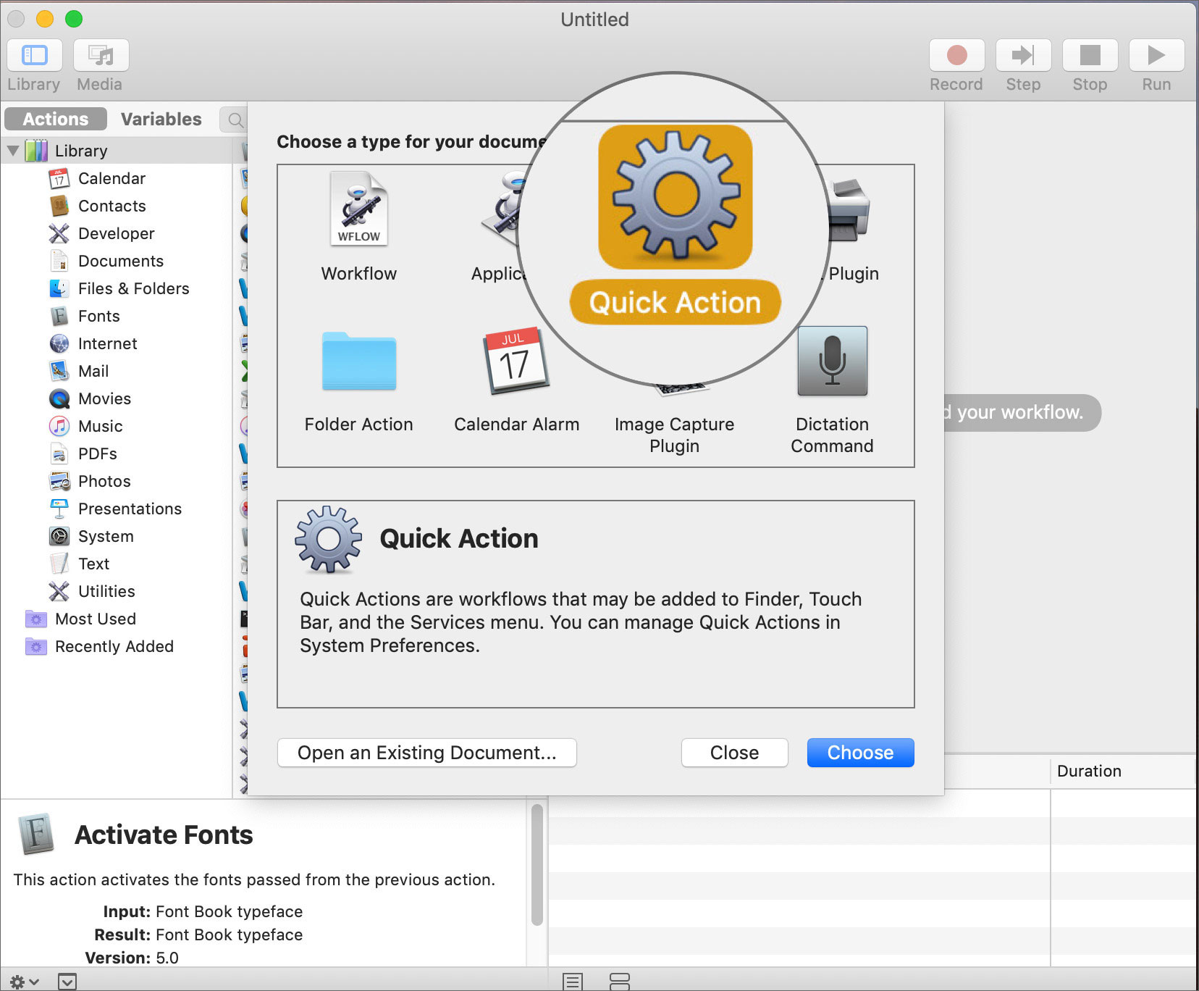Switch to the workflow layout view at bottom right
This screenshot has width=1199, height=991.
(619, 982)
